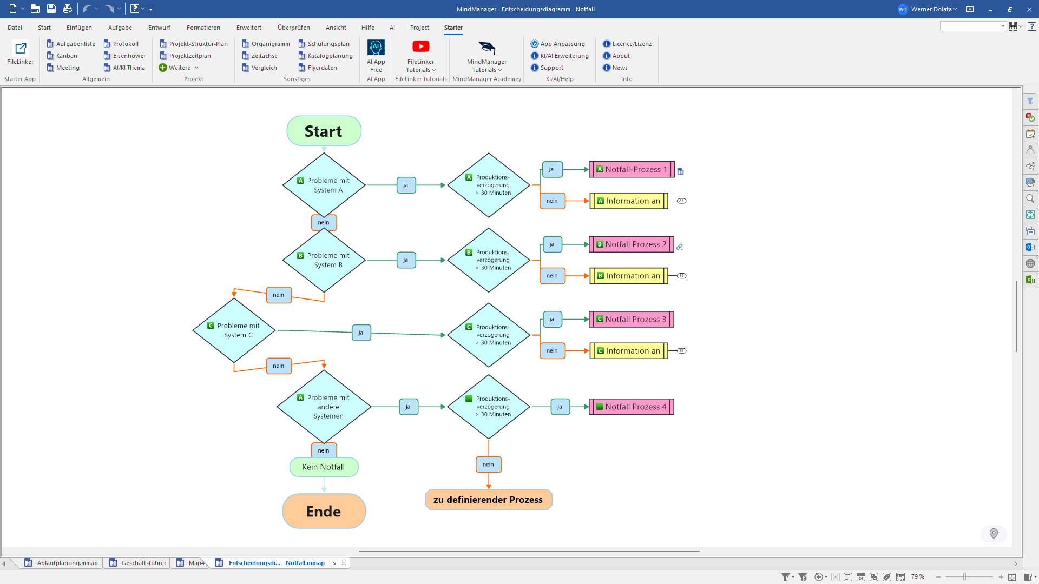Open the filter dropdown arrow in status bar

(793, 577)
